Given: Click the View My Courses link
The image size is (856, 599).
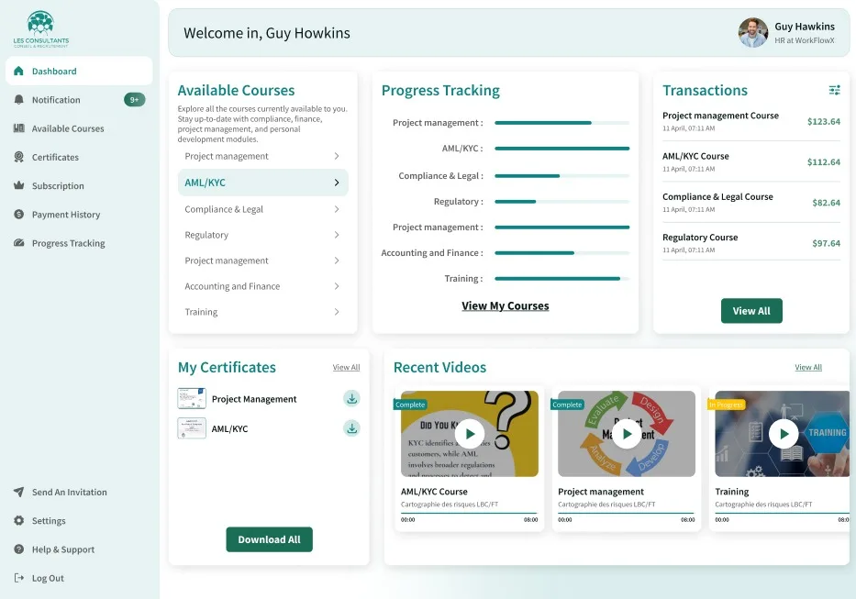Looking at the screenshot, I should point(505,305).
